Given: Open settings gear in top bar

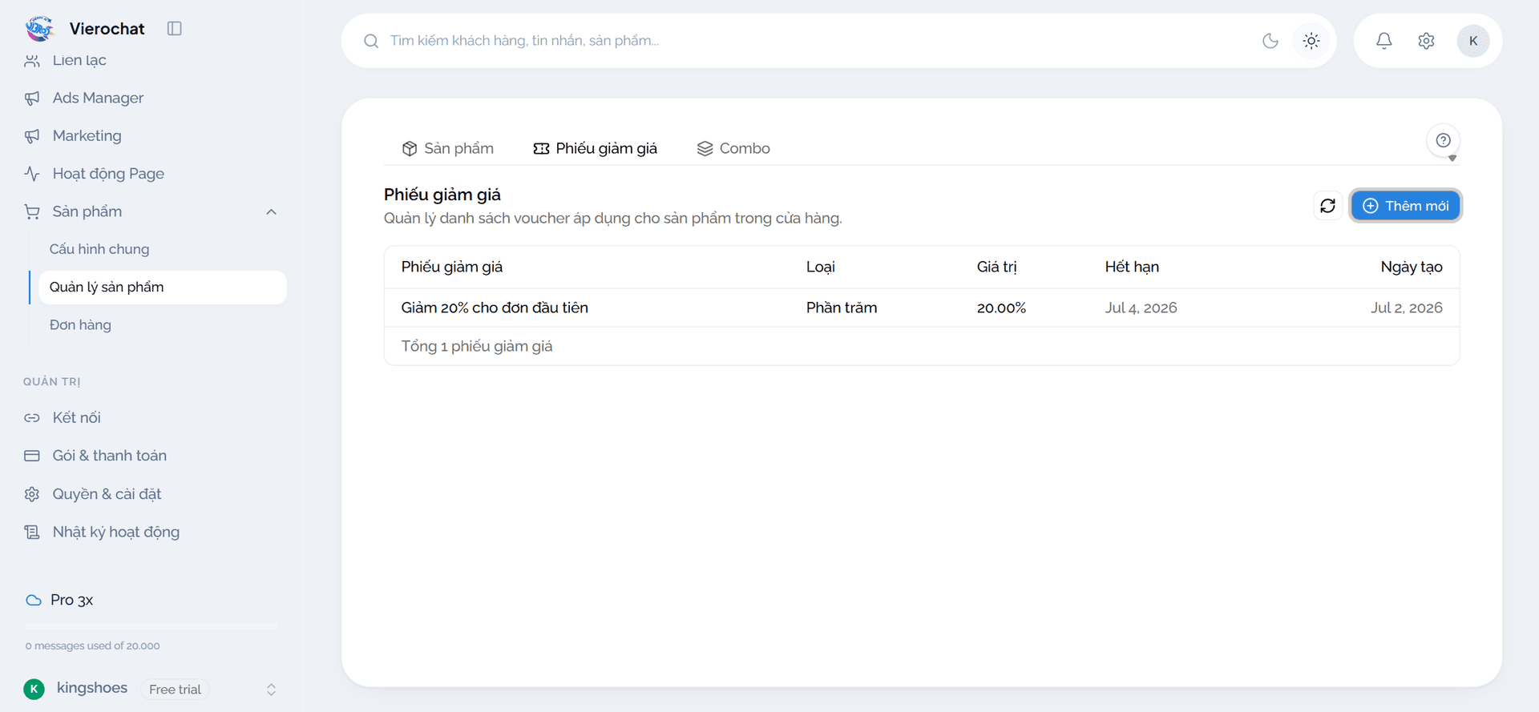Looking at the screenshot, I should click(1426, 41).
